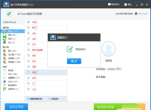Click the green check icon beside 导出完成
Viewport: 151px width, 110px height.
(x=69, y=49)
